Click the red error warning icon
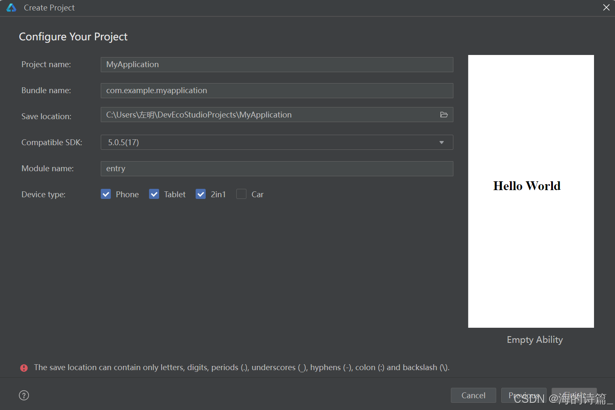Image resolution: width=615 pixels, height=410 pixels. pyautogui.click(x=24, y=368)
